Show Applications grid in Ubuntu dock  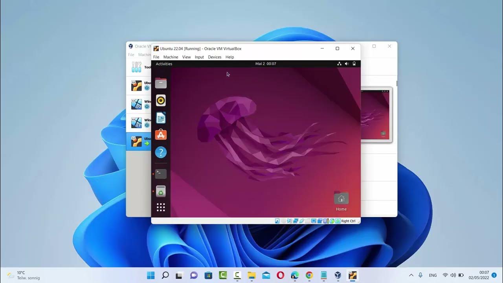point(161,208)
